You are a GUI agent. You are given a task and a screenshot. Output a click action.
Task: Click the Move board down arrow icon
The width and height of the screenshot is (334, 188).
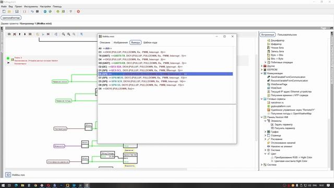[x=25, y=34]
